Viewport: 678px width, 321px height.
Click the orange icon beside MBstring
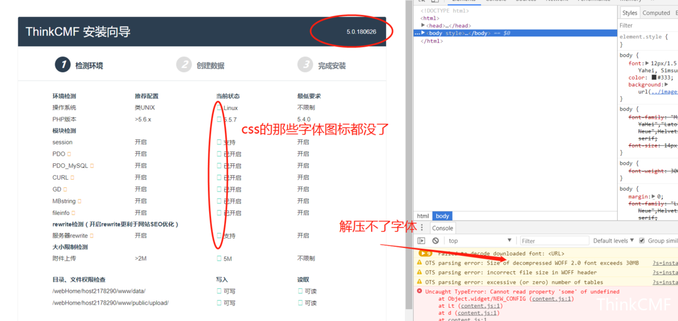coord(80,201)
